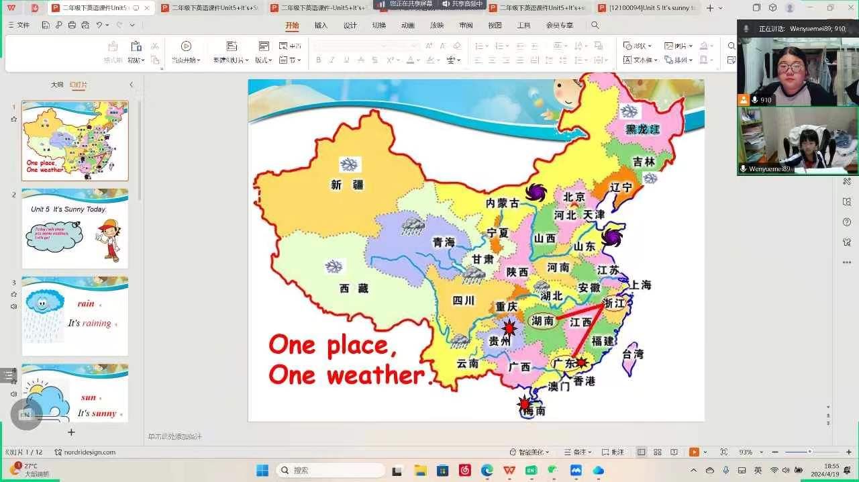Viewport: 859px width, 482px height.
Task: Open the 文件 file menu
Action: pos(19,26)
